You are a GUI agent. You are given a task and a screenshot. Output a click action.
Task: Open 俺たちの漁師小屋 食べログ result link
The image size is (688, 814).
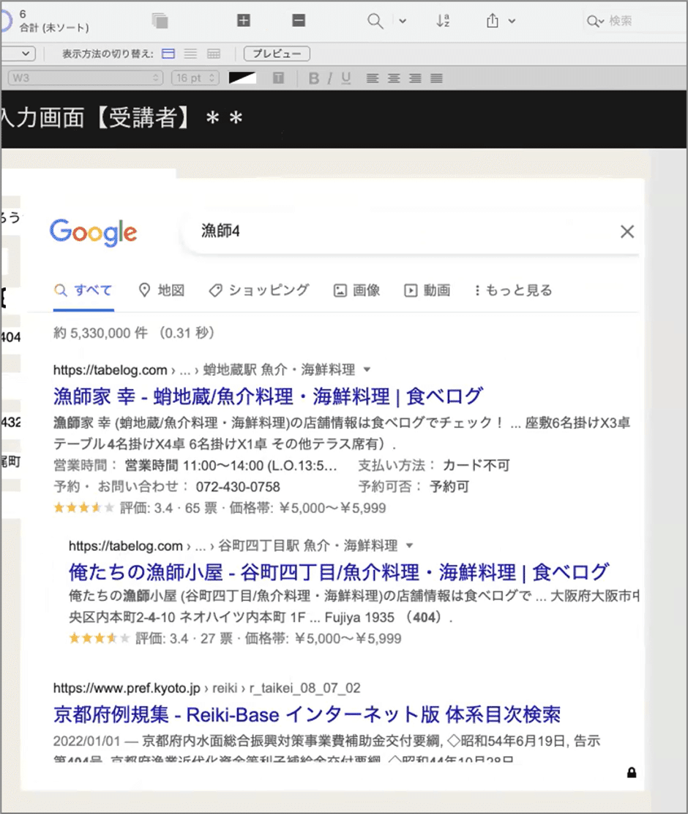click(339, 572)
